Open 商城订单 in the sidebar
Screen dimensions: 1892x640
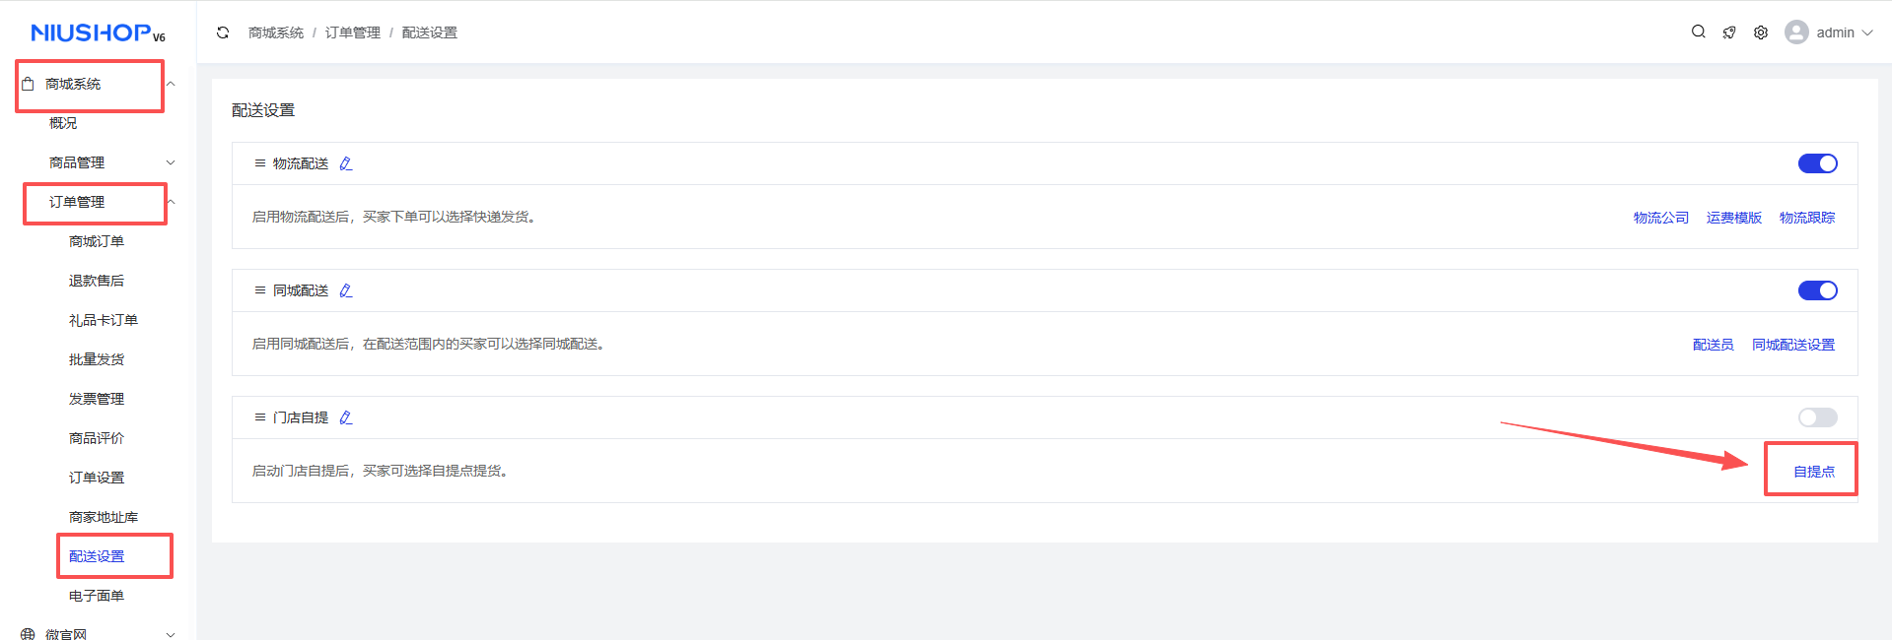click(97, 241)
